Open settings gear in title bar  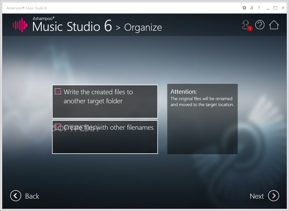coord(244,8)
